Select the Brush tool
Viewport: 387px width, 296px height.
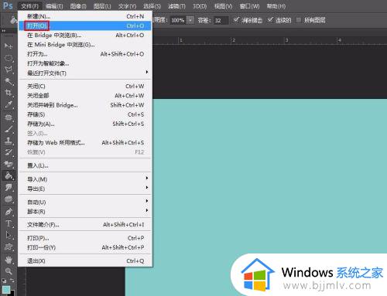coord(9,129)
